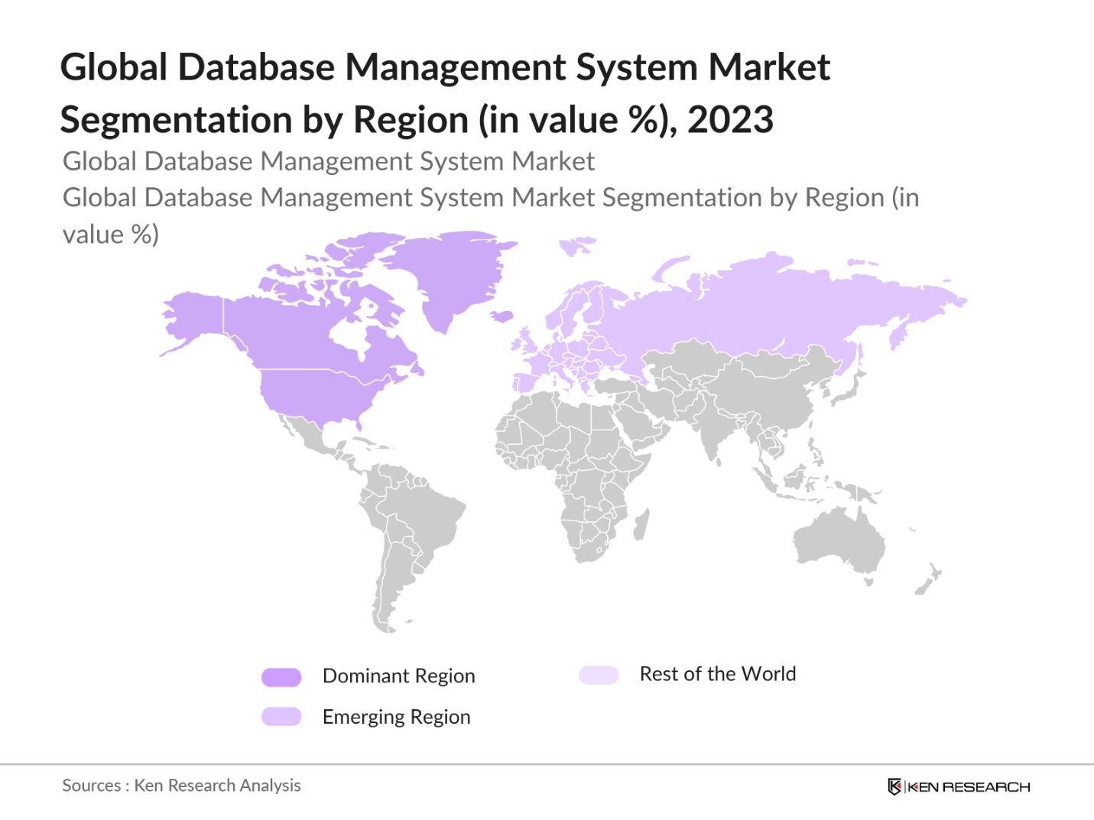Screen dimensions: 1094x820
Task: Click the Rest of the World swatch
Action: (x=599, y=675)
